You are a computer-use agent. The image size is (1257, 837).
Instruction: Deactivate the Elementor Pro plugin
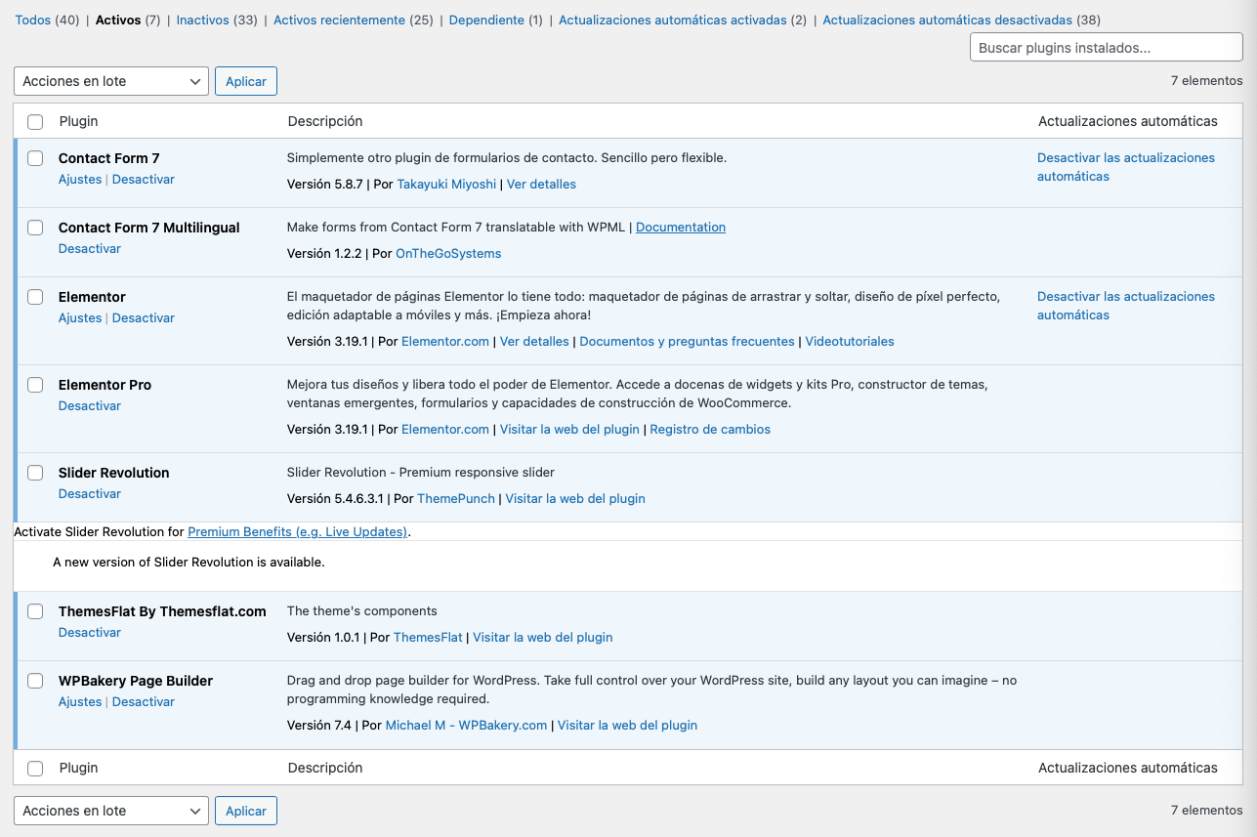click(x=90, y=406)
